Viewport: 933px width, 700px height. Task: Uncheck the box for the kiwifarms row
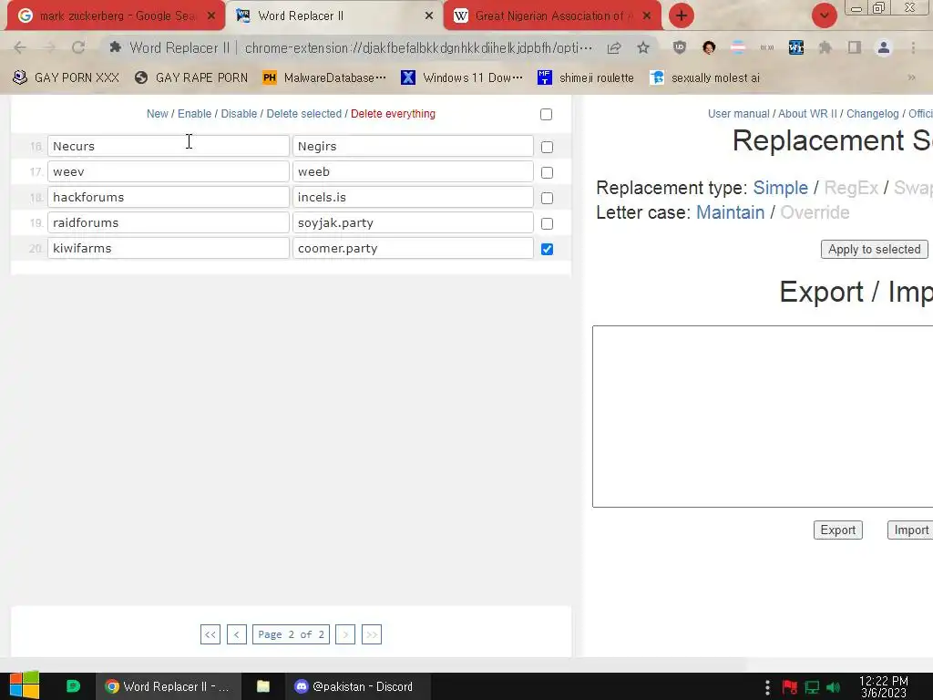547,250
